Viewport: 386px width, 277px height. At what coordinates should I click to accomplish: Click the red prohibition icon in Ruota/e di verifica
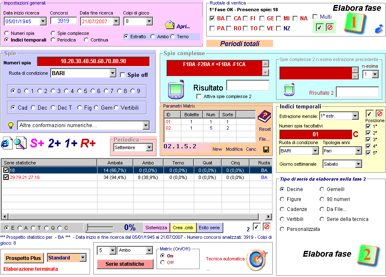point(330,27)
